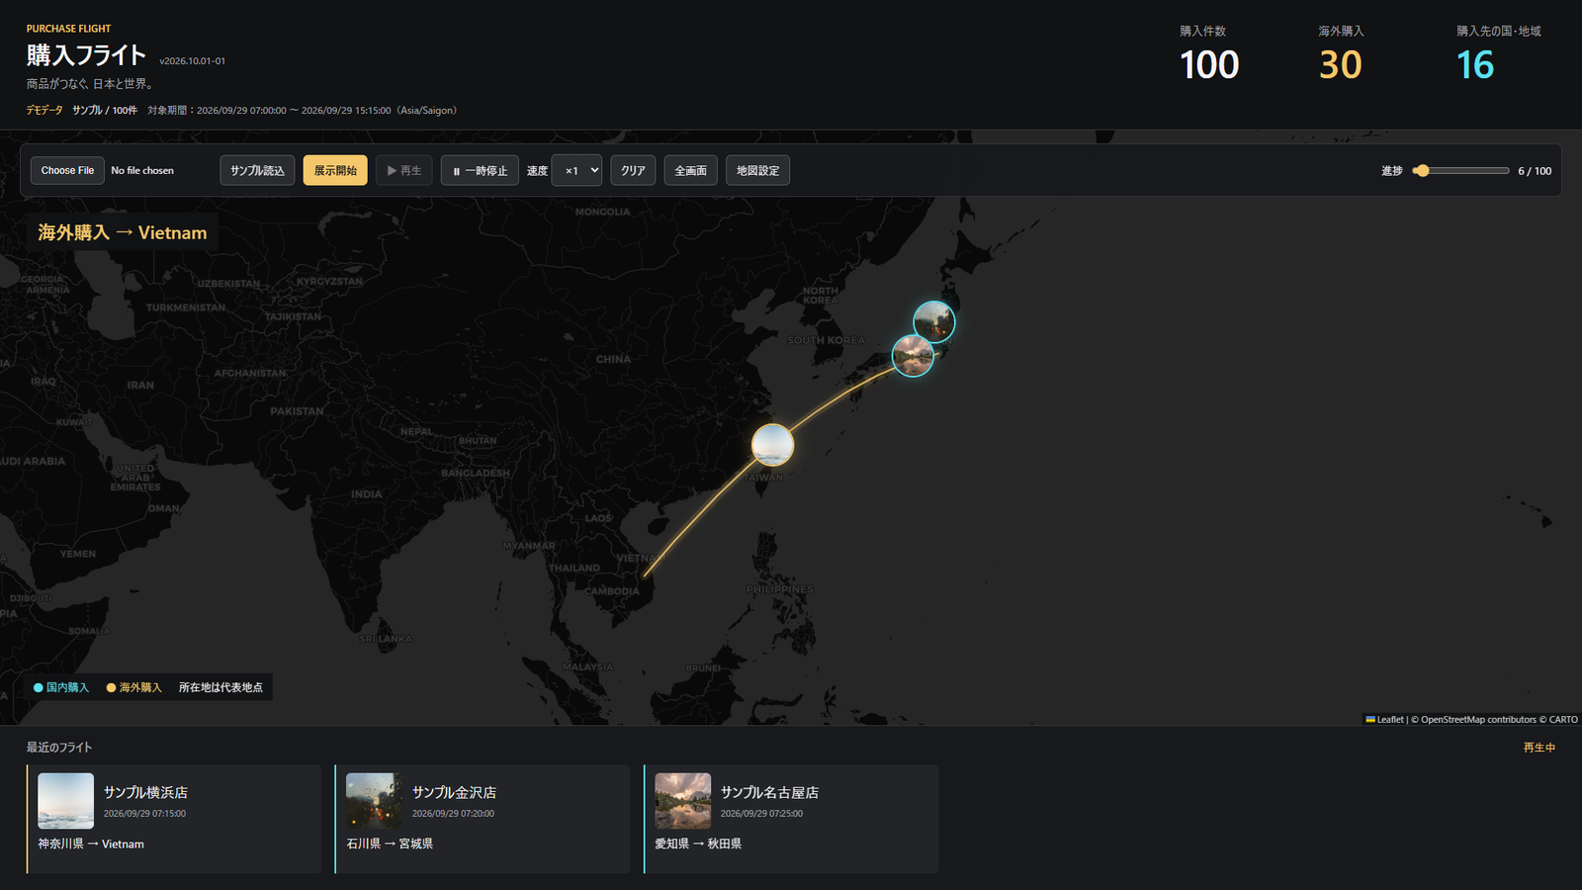
Task: Click the 6 / 100 progress counter
Action: (1535, 171)
